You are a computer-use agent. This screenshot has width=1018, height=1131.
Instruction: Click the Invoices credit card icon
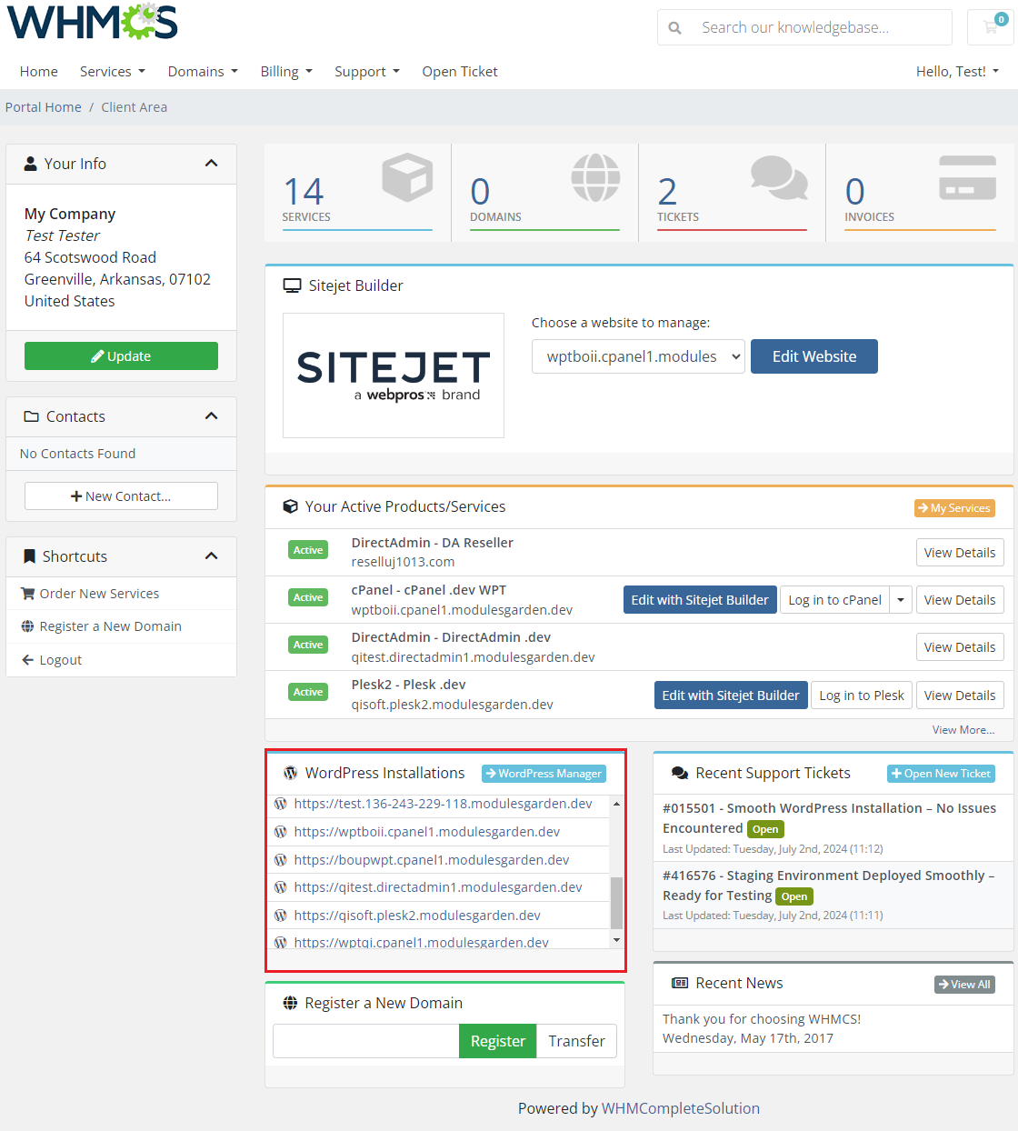(x=967, y=177)
